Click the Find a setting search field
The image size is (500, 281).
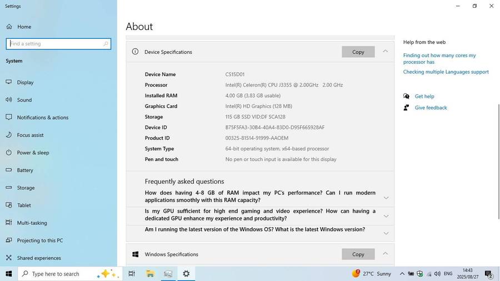pyautogui.click(x=58, y=44)
